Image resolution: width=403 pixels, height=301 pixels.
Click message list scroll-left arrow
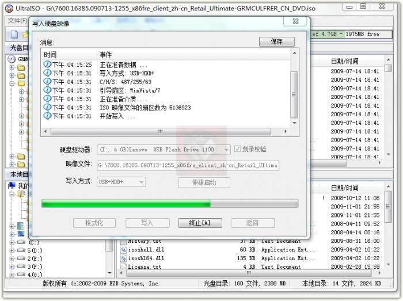(x=45, y=131)
